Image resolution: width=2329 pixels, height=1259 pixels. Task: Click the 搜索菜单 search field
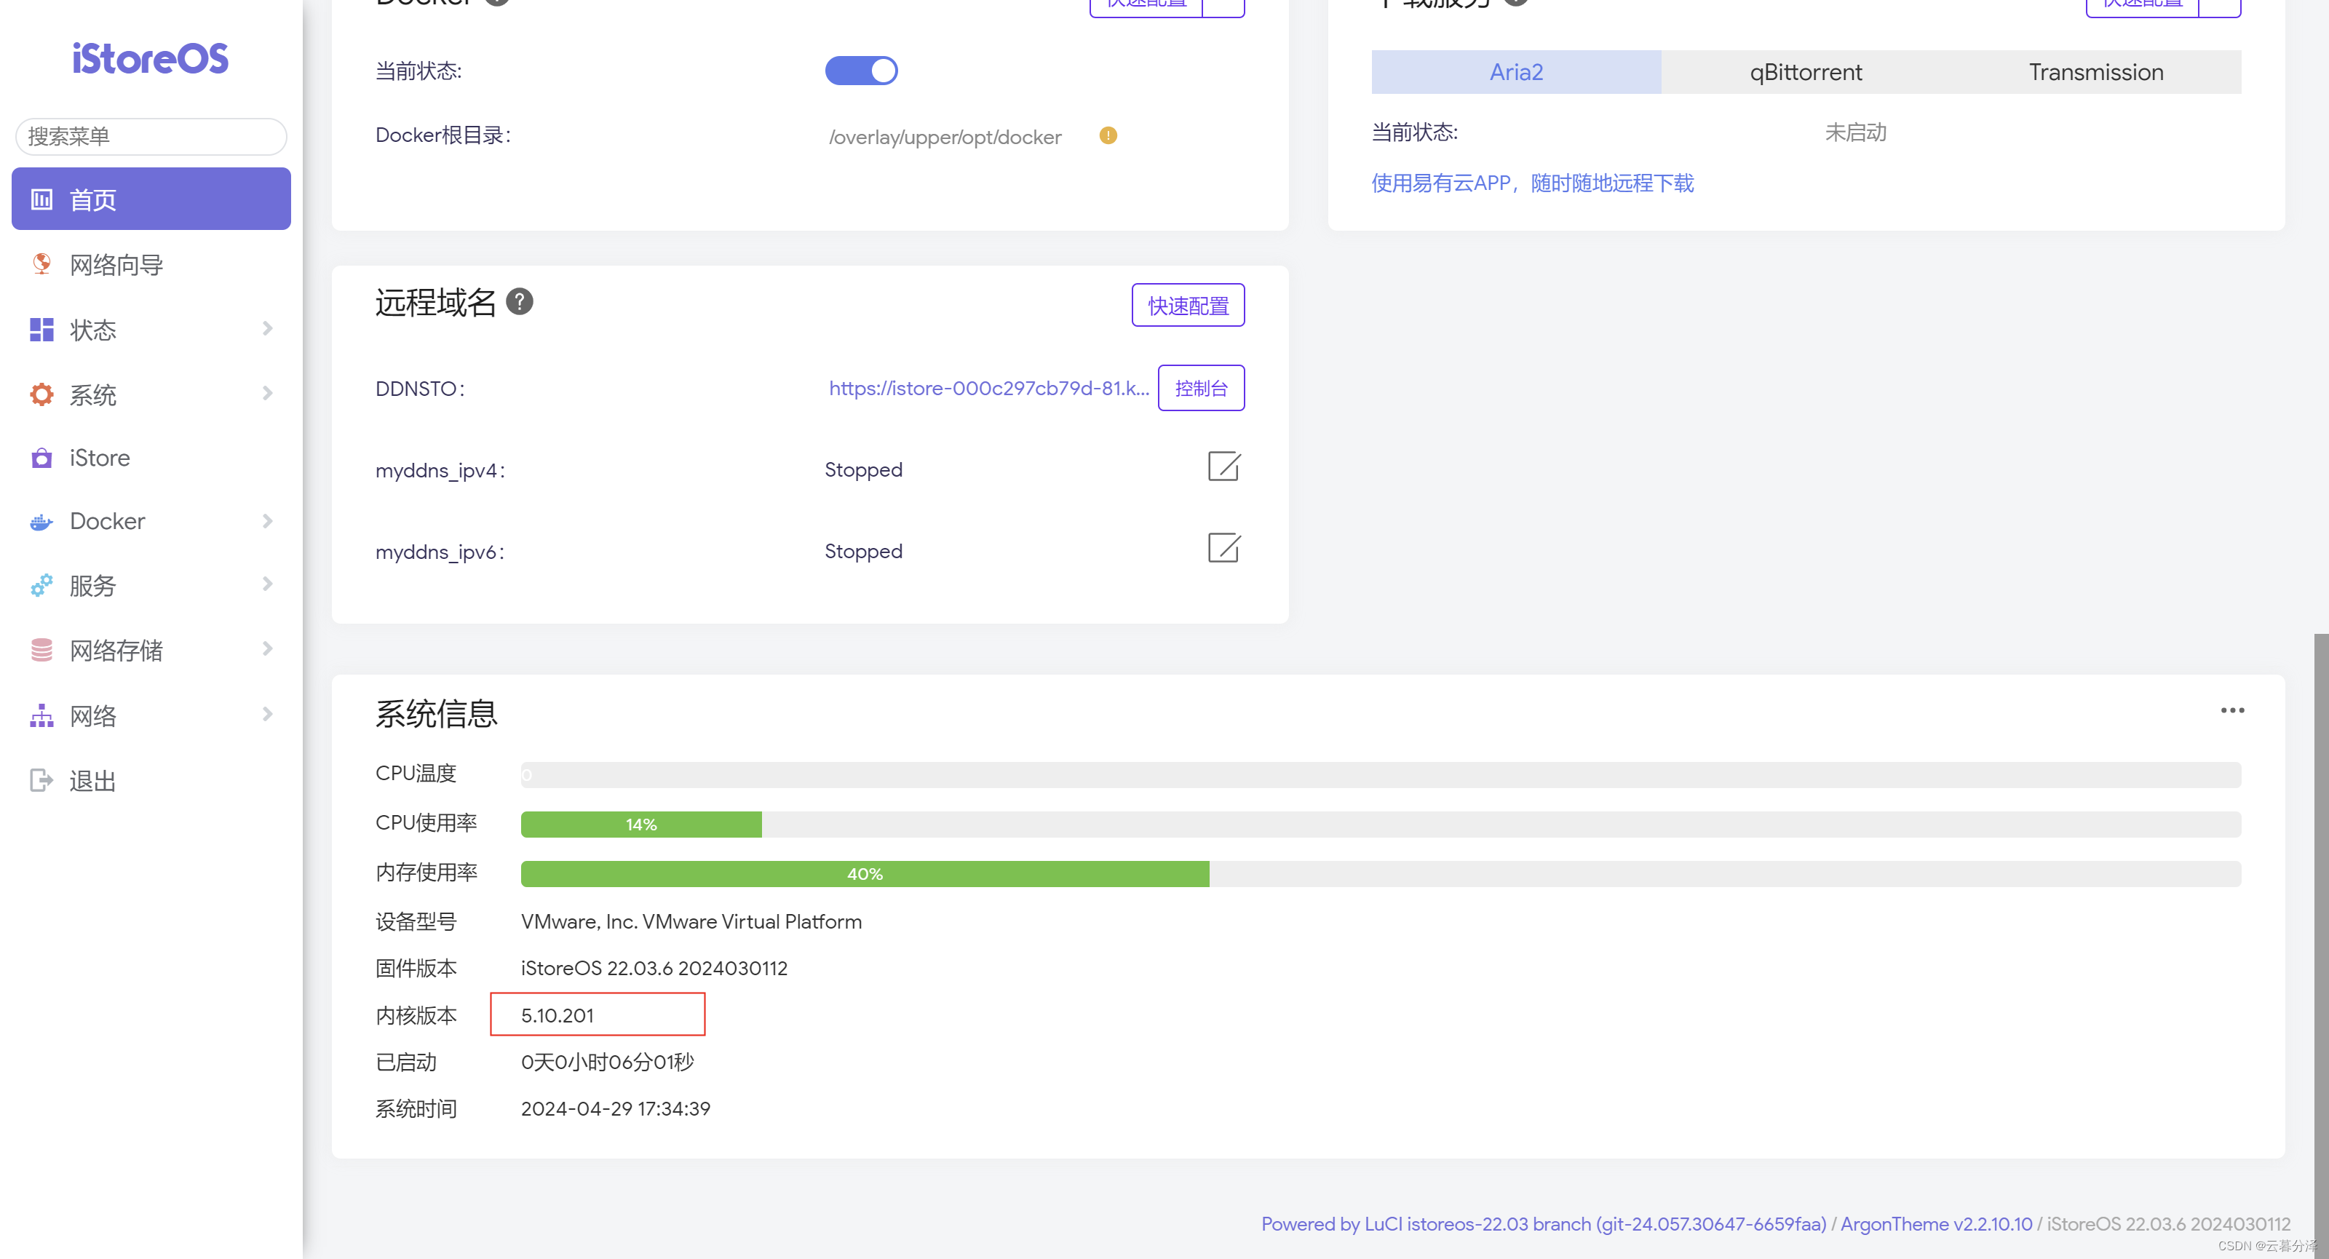pyautogui.click(x=151, y=137)
